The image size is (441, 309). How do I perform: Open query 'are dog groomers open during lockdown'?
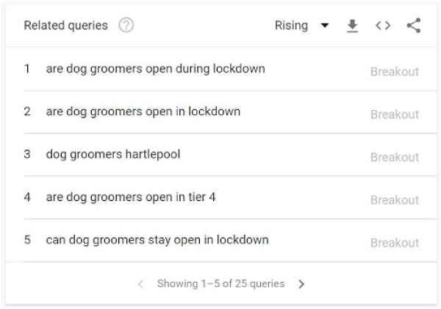pos(156,69)
